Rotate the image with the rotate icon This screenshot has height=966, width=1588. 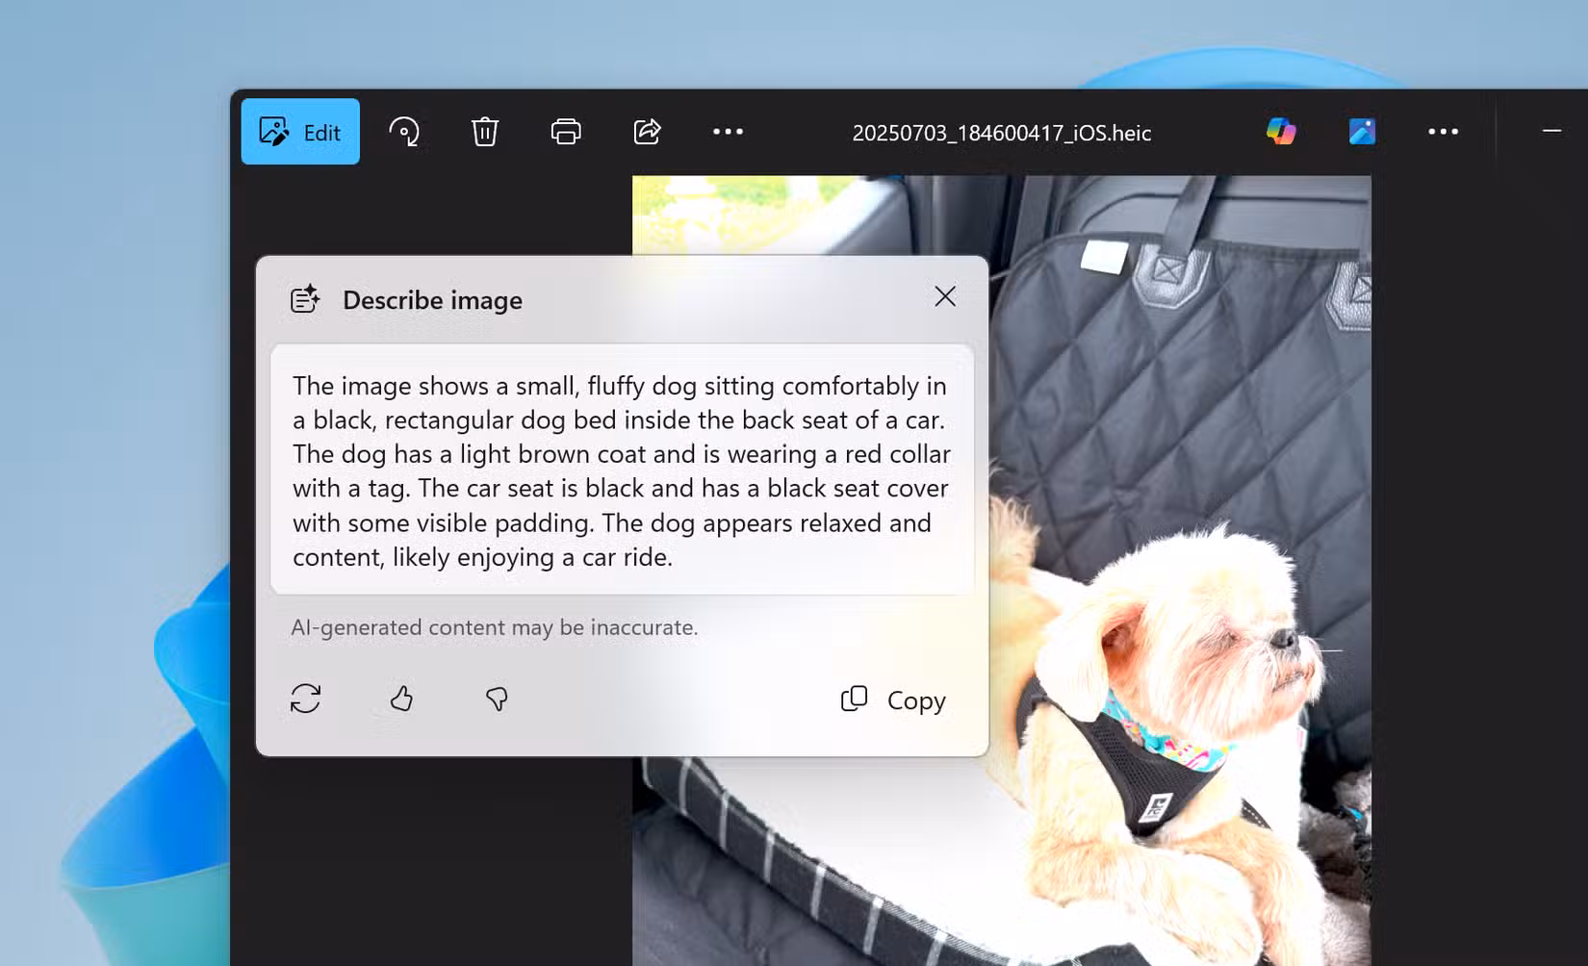pyautogui.click(x=404, y=132)
